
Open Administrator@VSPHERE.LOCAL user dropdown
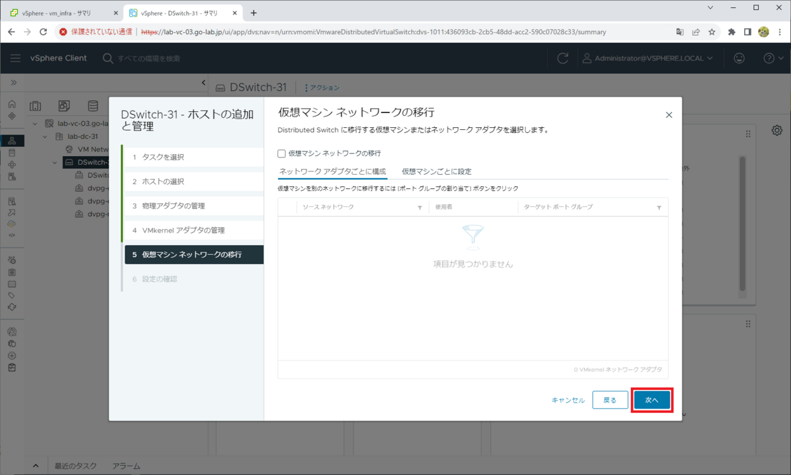[648, 58]
